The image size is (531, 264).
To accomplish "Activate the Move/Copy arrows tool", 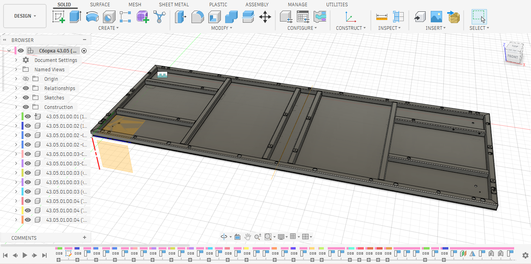I will [x=265, y=16].
